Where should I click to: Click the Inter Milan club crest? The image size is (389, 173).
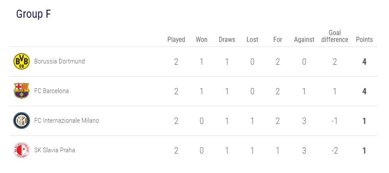(x=22, y=121)
